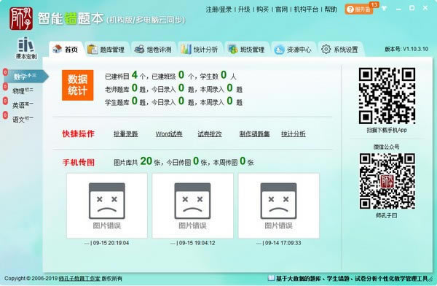This screenshot has width=437, height=286.
Task: Click the 制作错题集 link
Action: point(254,134)
